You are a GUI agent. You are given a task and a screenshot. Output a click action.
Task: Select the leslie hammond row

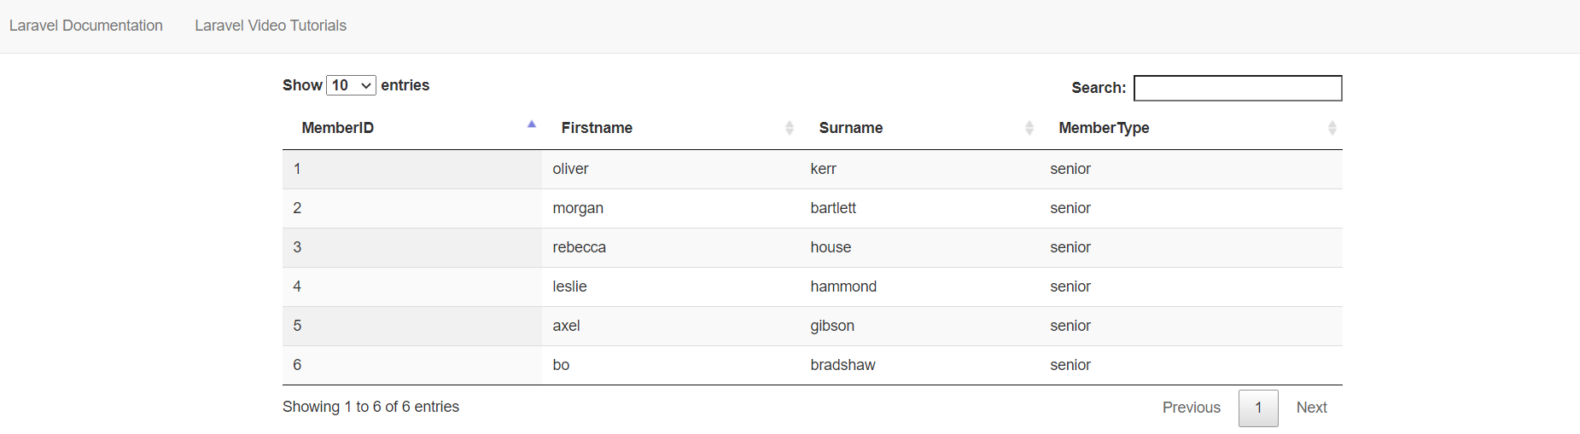coord(811,286)
